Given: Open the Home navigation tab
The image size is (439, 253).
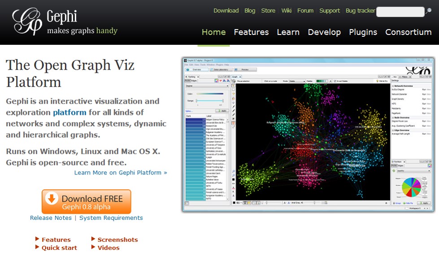Looking at the screenshot, I should click(x=213, y=32).
